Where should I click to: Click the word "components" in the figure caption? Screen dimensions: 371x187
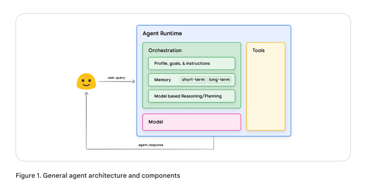(161, 176)
